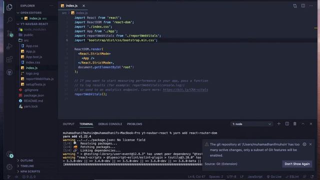Image resolution: width=320 pixels, height=180 pixels.
Task: Expand the node_modules folder
Action: point(34,29)
